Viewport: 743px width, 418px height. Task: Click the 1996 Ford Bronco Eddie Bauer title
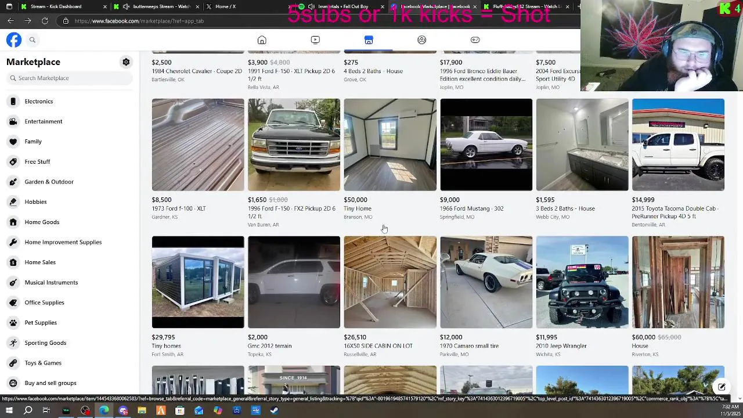tap(482, 75)
